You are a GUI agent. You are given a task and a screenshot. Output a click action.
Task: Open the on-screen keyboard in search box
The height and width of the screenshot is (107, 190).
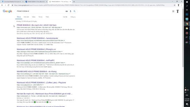click(66, 11)
